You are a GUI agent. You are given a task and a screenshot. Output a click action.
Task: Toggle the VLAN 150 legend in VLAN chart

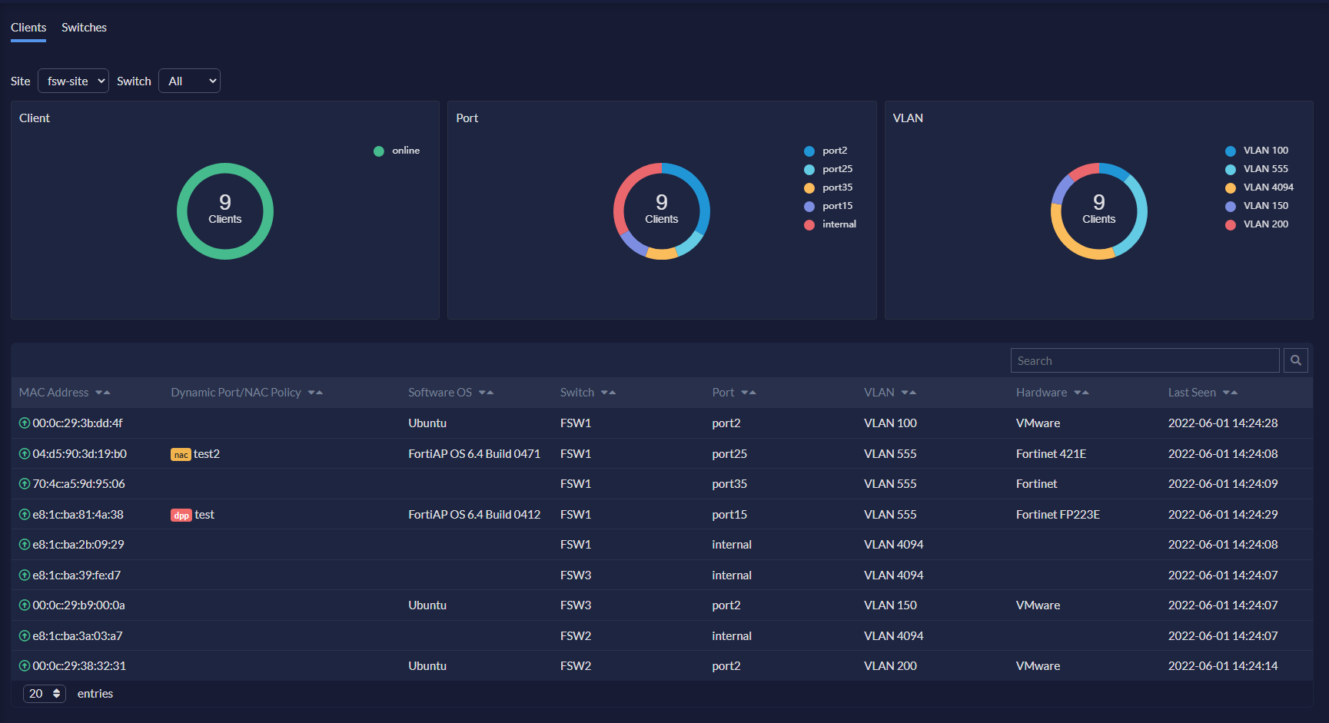(x=1258, y=205)
